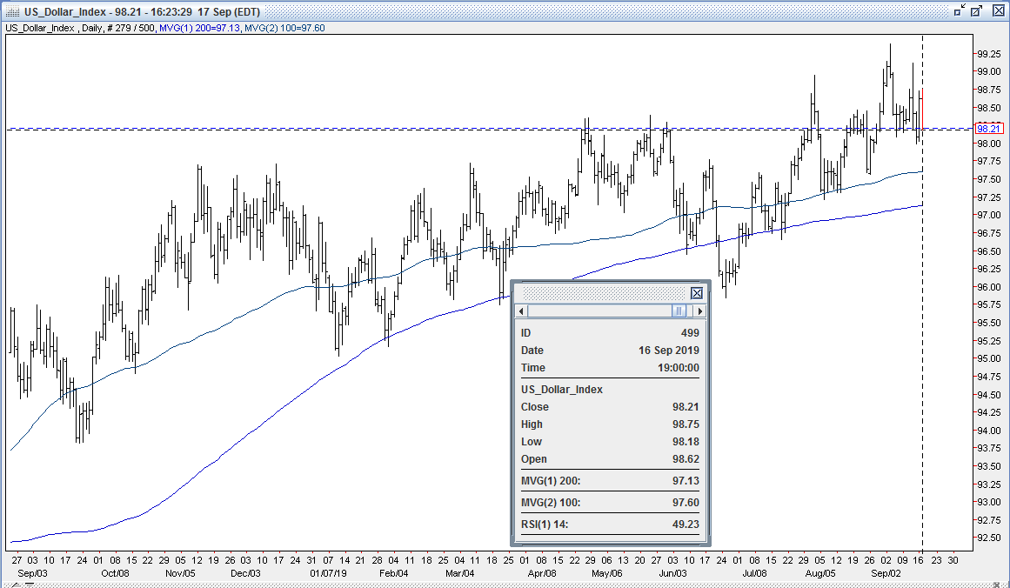1010x588 pixels.
Task: Click the Feb/04 date axis label
Action: tap(393, 573)
